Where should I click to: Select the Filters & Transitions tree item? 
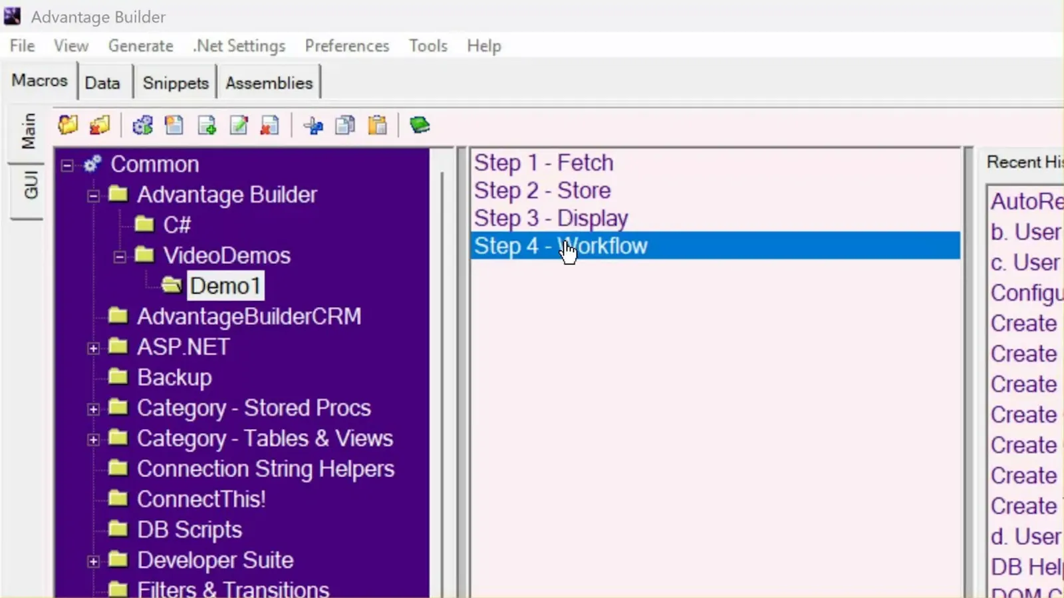[x=233, y=589]
